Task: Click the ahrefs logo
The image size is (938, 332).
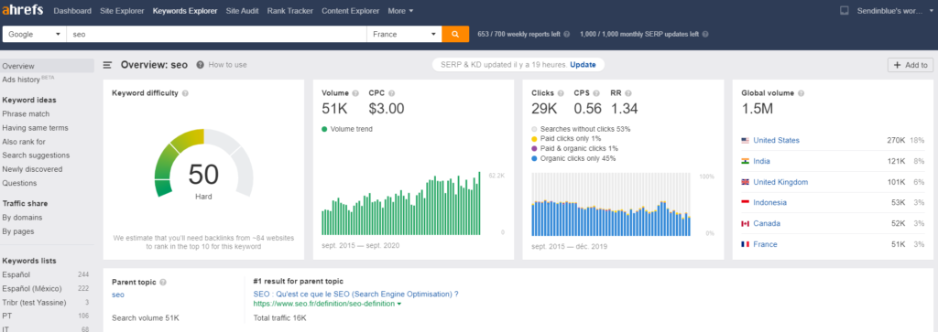Action: 24,11
